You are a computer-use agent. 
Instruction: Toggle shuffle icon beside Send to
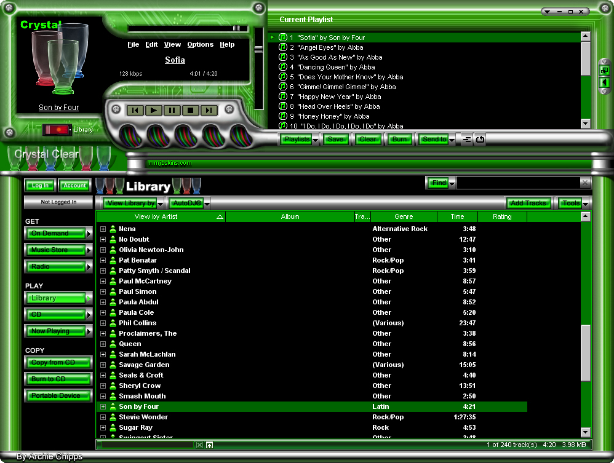pos(467,140)
